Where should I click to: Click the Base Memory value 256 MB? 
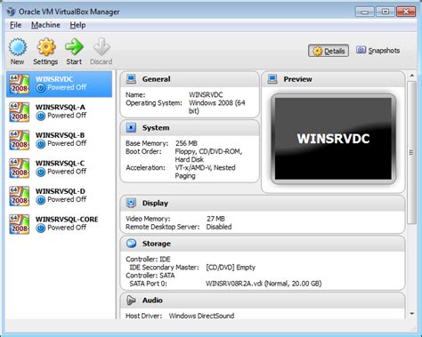(186, 143)
